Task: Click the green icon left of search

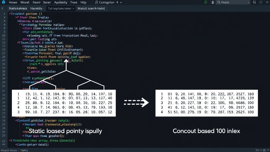Action: point(206,2)
